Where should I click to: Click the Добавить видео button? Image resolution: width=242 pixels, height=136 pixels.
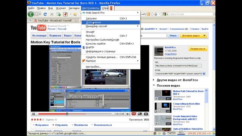(x=191, y=36)
